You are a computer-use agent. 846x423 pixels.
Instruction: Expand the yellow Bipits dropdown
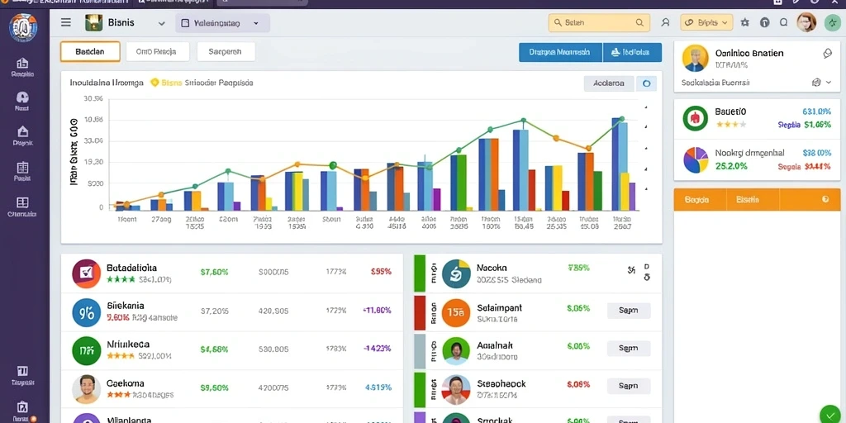706,22
